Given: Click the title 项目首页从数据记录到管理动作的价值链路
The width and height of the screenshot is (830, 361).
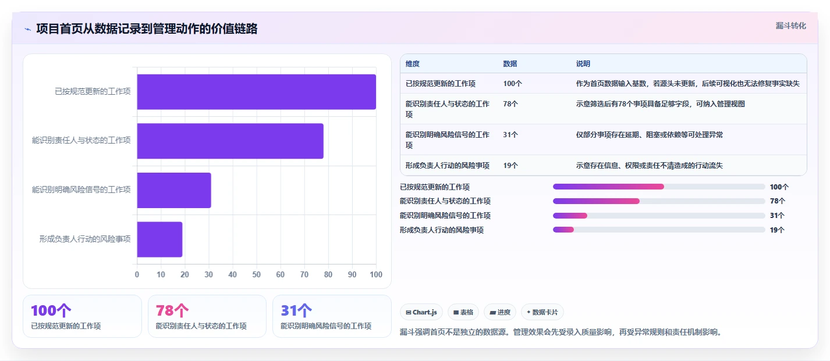Looking at the screenshot, I should [147, 29].
